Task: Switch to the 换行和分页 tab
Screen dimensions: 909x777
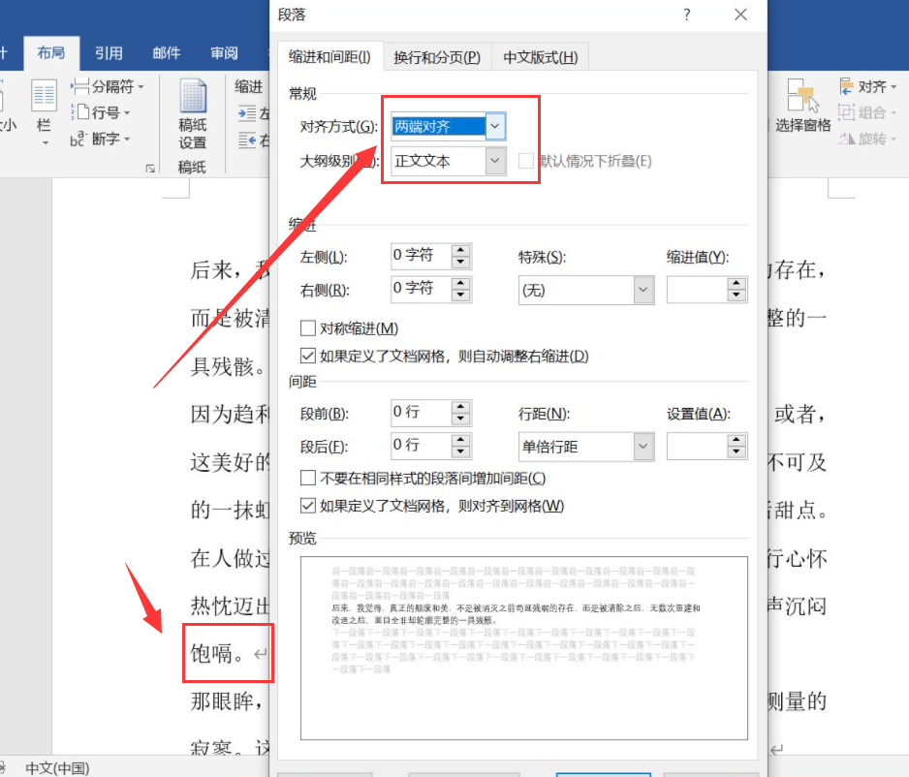Action: (x=437, y=56)
